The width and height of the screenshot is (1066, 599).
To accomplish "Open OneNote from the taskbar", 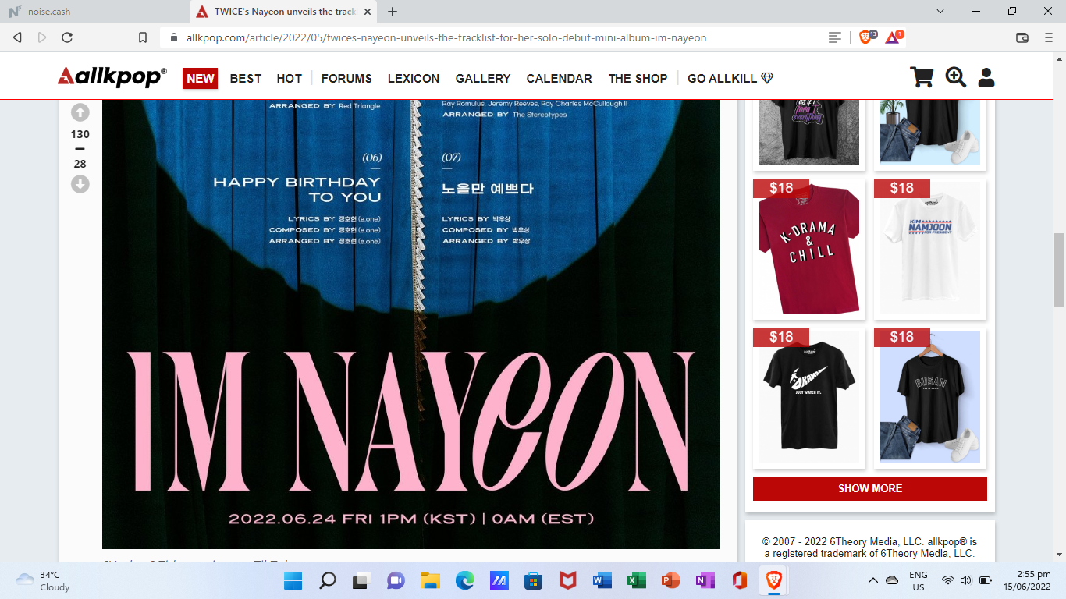I will coord(705,580).
